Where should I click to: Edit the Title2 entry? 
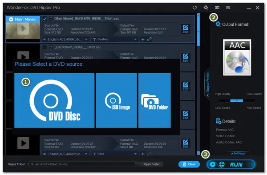186,58
